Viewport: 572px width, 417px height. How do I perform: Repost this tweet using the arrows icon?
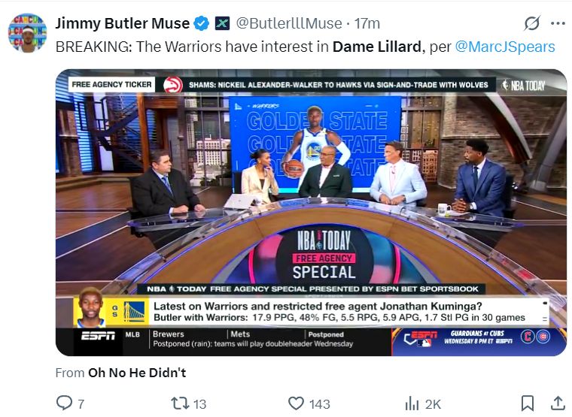pos(178,403)
